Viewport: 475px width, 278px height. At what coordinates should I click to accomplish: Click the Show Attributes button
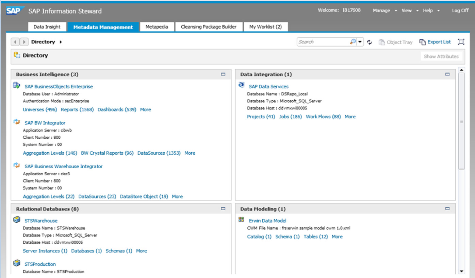click(x=441, y=56)
